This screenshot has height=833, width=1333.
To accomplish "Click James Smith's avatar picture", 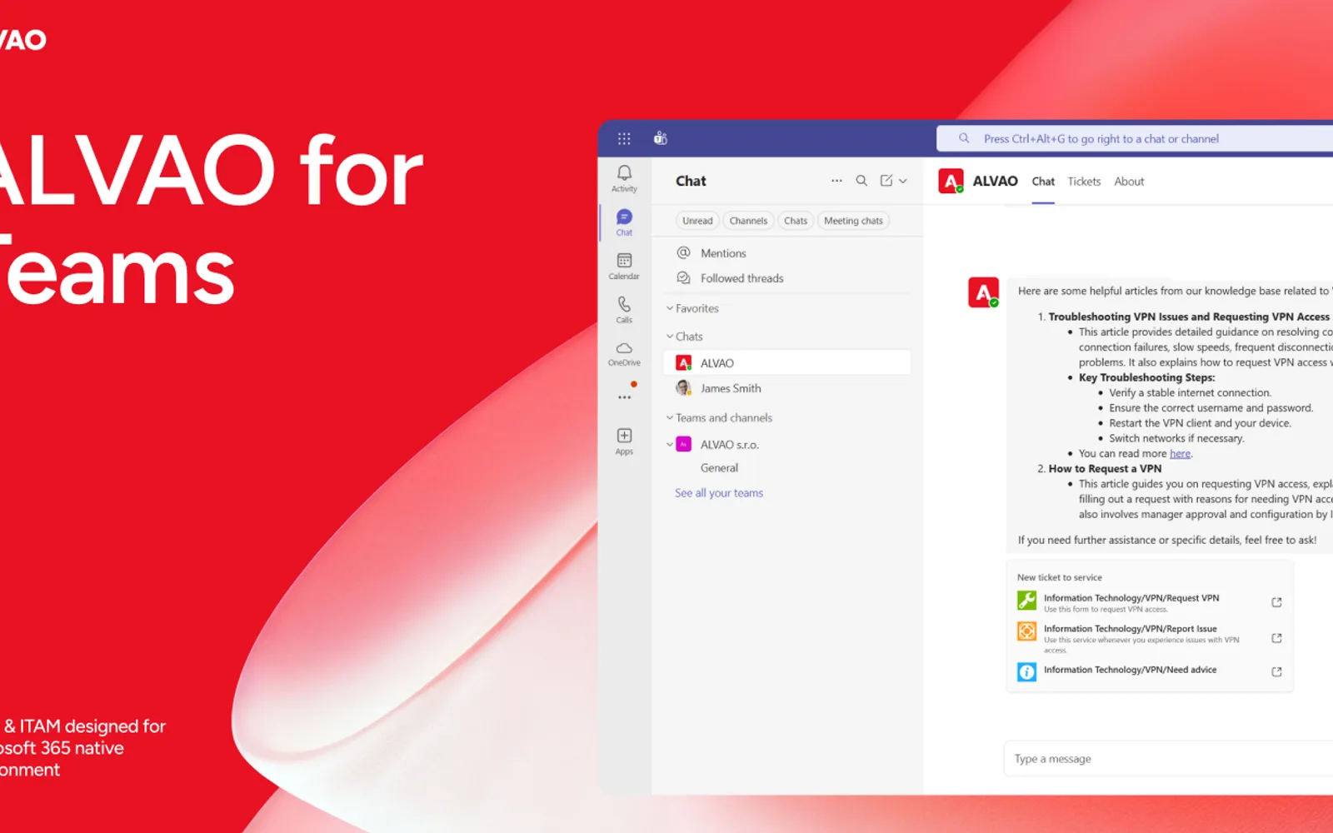I will [x=684, y=388].
